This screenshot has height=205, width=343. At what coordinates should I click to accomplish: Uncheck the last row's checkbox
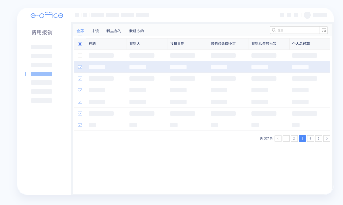tap(80, 125)
